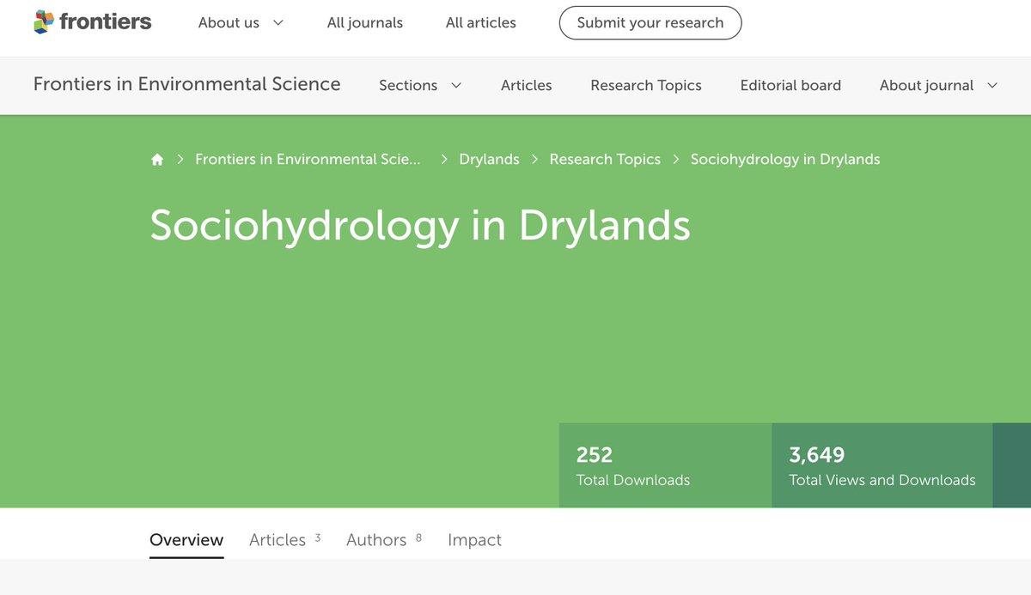Follow the Drylands breadcrumb link
The image size is (1031, 595).
[490, 160]
